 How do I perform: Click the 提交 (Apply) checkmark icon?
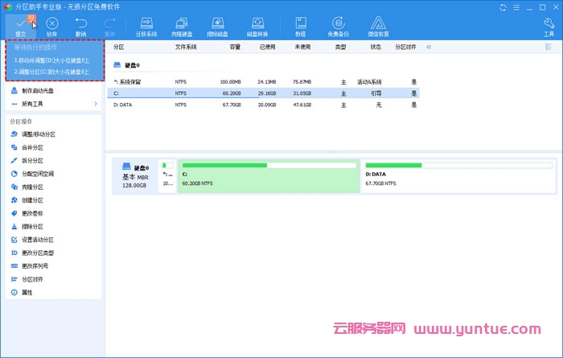click(21, 25)
